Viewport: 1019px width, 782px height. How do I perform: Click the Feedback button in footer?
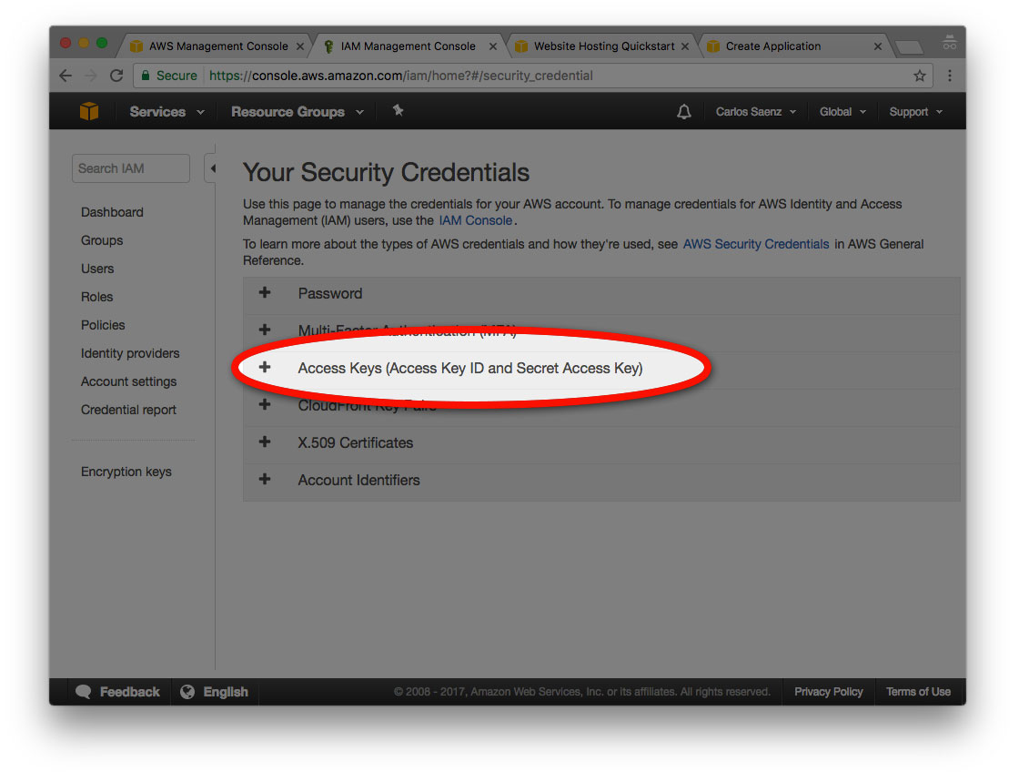(x=117, y=692)
